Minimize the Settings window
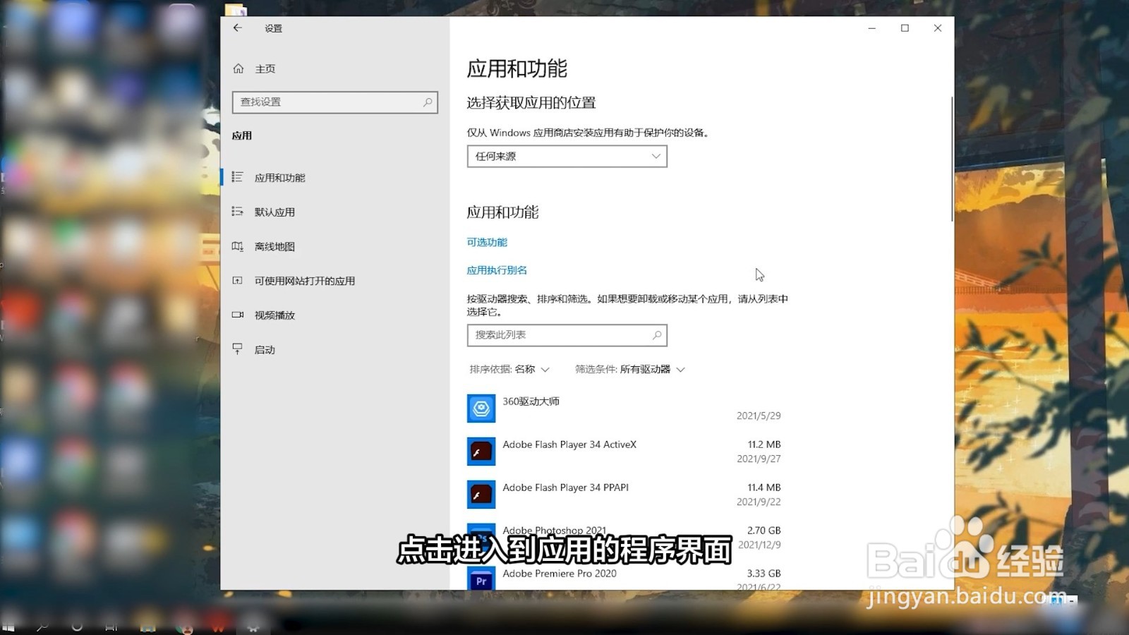This screenshot has height=635, width=1129. click(872, 28)
